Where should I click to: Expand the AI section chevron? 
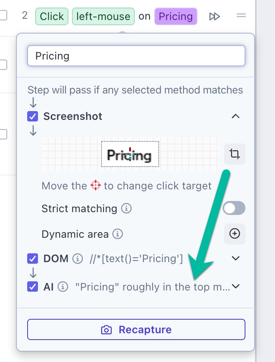tap(236, 286)
